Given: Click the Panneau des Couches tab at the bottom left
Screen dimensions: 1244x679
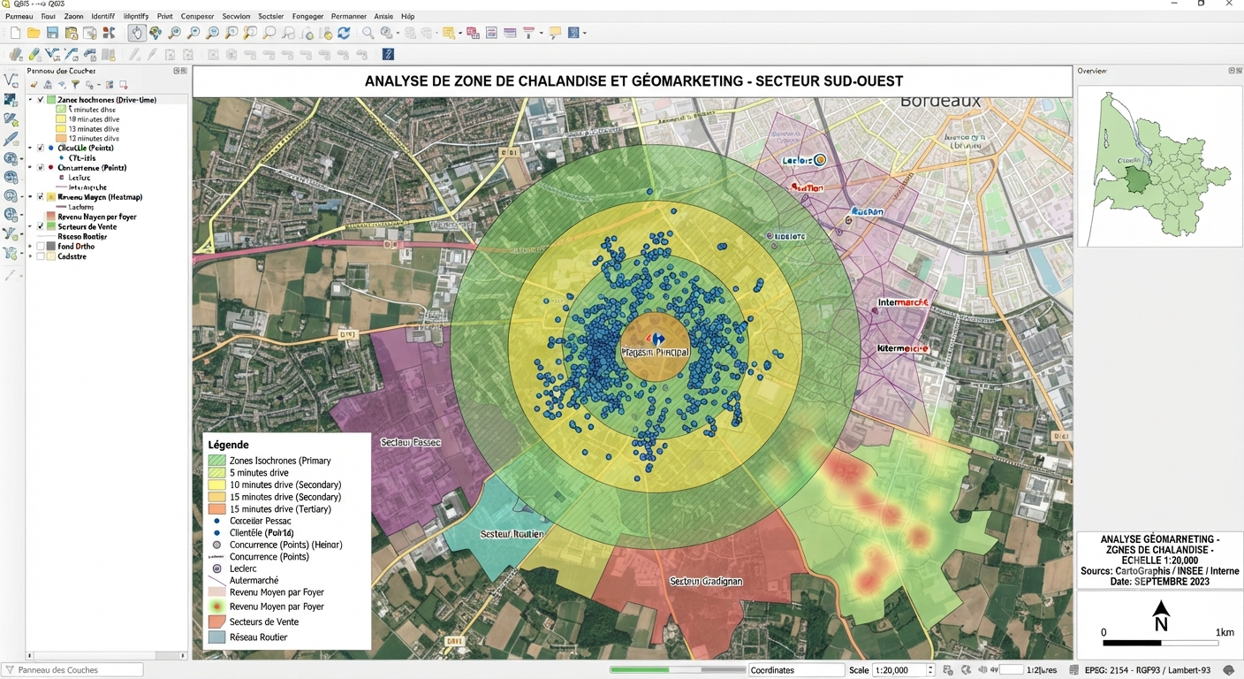Looking at the screenshot, I should tap(72, 670).
